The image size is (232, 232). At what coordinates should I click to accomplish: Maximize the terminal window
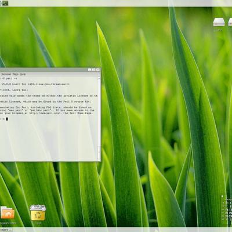(94, 70)
